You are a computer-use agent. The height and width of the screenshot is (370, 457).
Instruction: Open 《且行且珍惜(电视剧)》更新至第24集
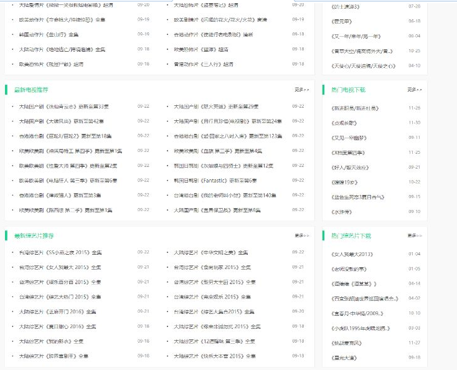click(x=228, y=121)
